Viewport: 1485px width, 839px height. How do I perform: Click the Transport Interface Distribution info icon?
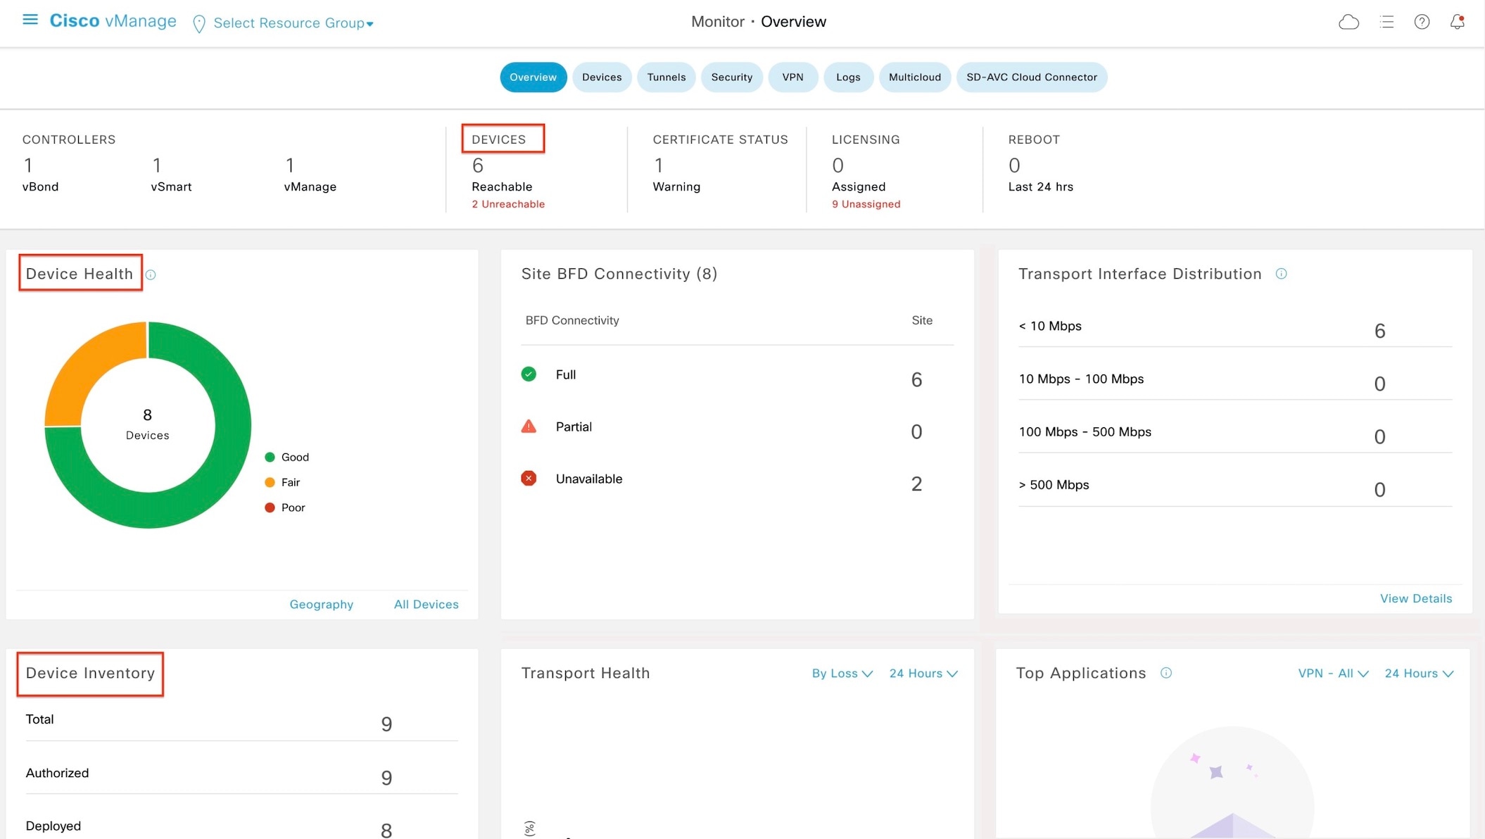coord(1282,274)
